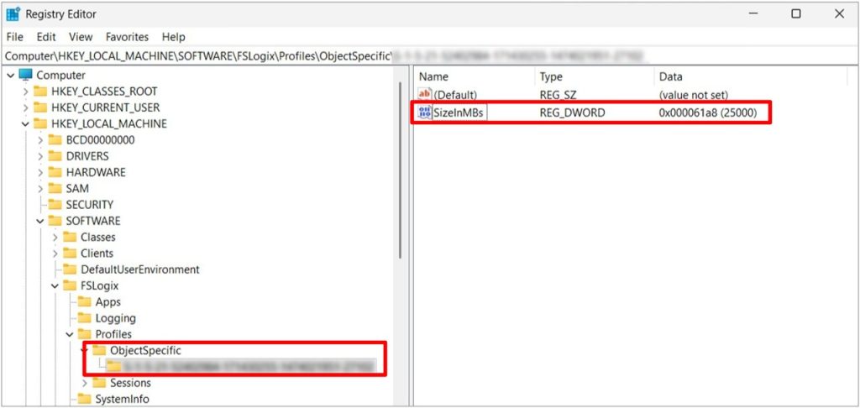
Task: Click the DefaultUserEnvironment folder icon
Action: [70, 269]
